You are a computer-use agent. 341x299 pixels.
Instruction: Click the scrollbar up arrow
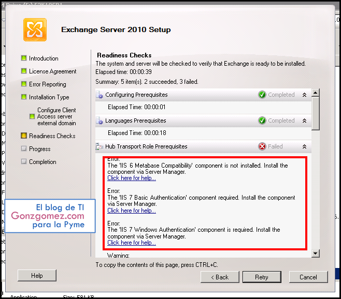(x=315, y=93)
